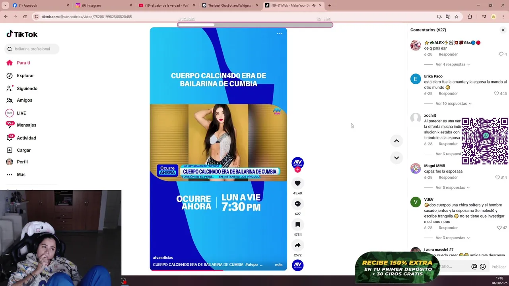Reply to VdkV's comment
This screenshot has width=509, height=286.
448,228
